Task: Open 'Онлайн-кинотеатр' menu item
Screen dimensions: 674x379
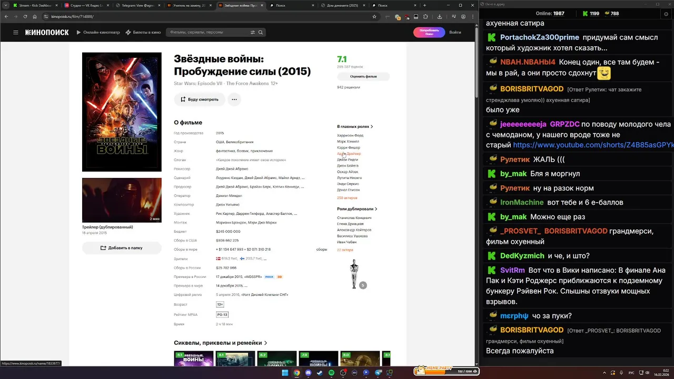Action: point(98,32)
